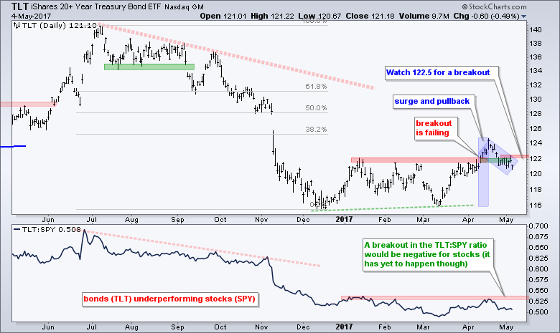Click the Nov label on the lower panel axis
560x333 pixels.
[x=261, y=327]
